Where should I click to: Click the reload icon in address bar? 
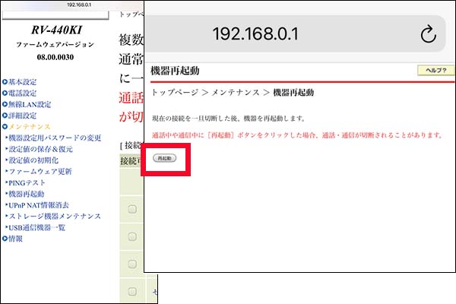428,34
